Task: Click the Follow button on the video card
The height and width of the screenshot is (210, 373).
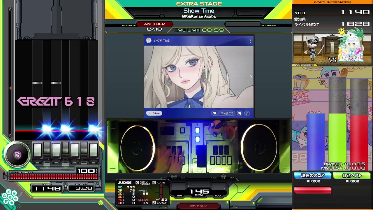Action: tap(154, 113)
